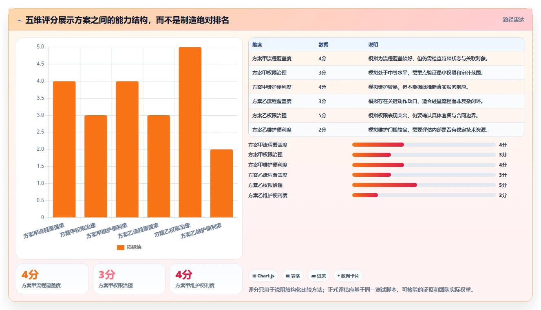Open the 3分 方案甲权限治理 stat card
Viewport: 541px width, 310px height.
129,279
